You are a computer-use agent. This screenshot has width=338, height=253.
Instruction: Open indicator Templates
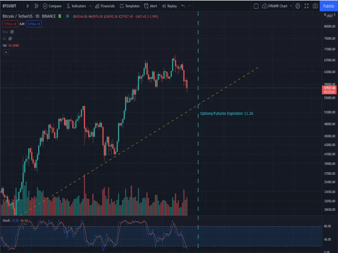point(130,6)
